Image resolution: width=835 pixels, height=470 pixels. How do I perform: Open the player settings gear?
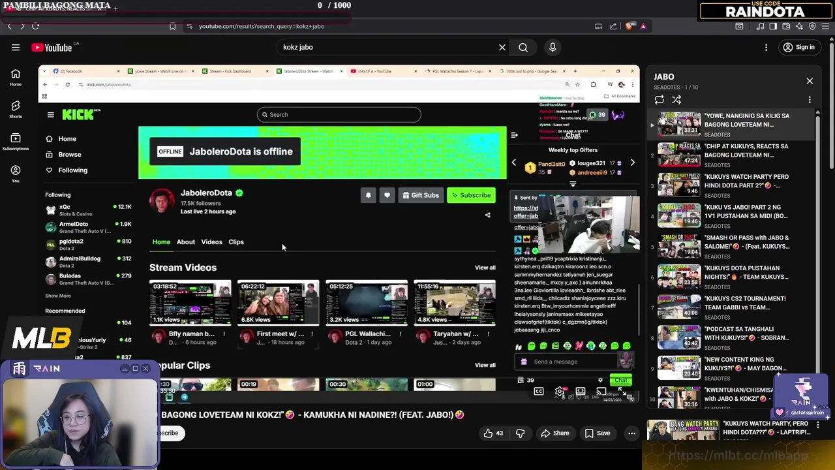pos(560,391)
